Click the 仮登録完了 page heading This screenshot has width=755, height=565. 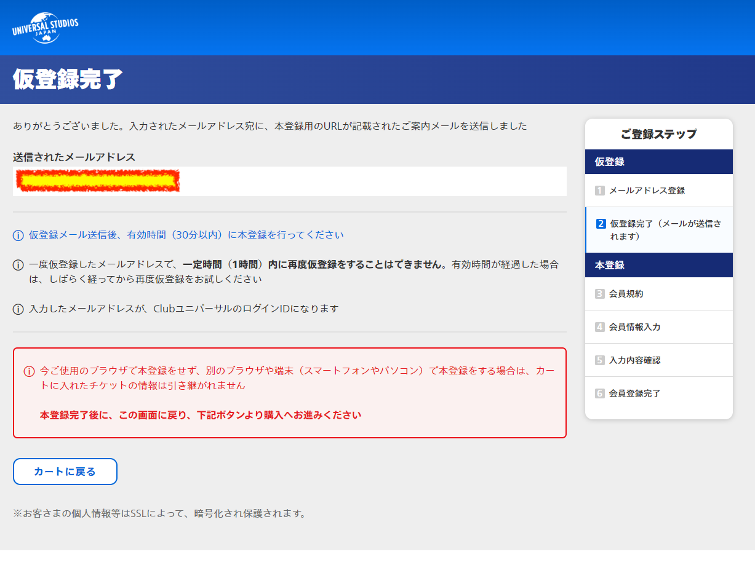68,79
